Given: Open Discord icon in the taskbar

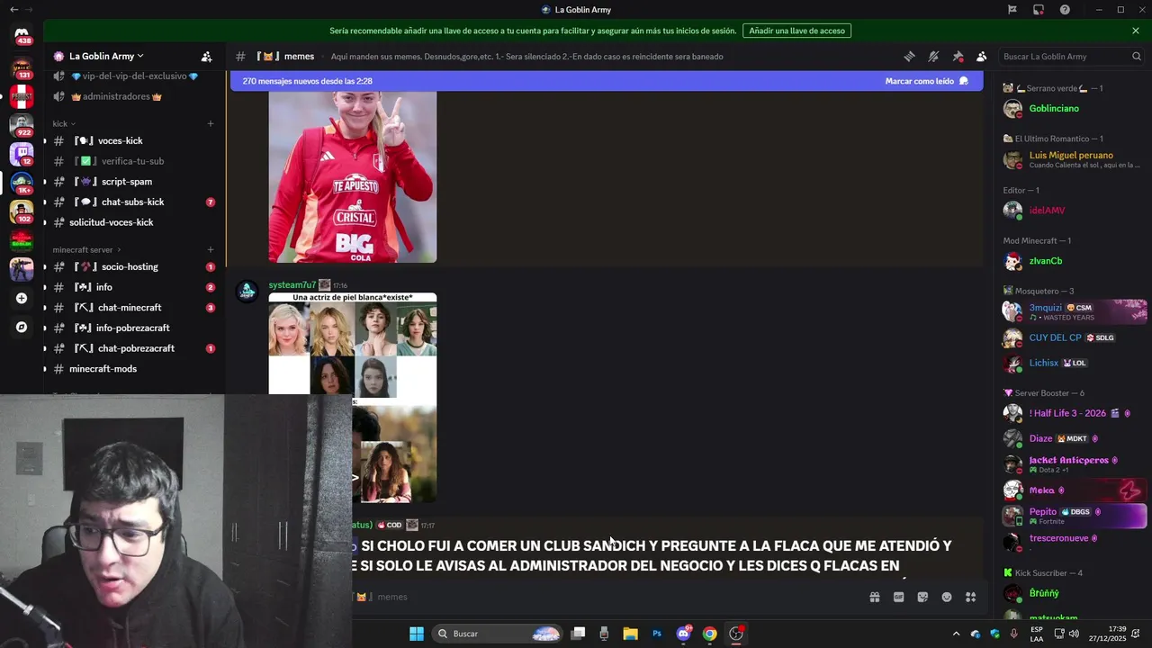Looking at the screenshot, I should coord(684,634).
